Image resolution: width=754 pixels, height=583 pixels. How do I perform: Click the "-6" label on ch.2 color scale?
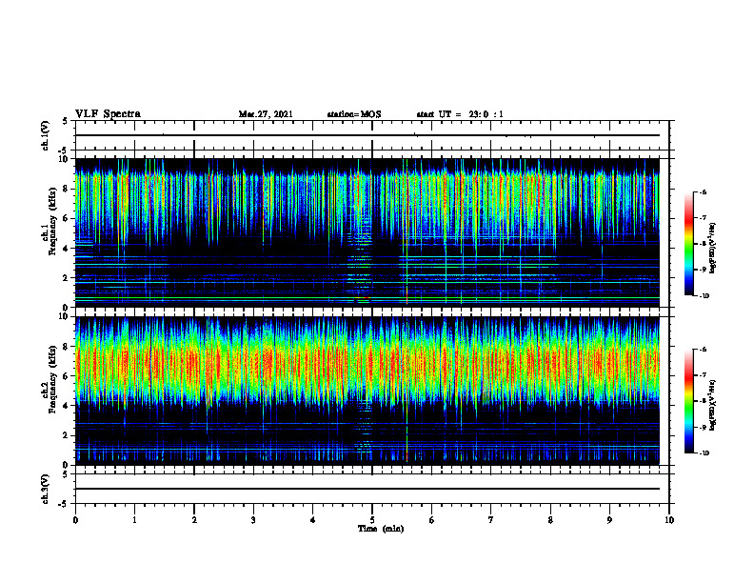[703, 350]
